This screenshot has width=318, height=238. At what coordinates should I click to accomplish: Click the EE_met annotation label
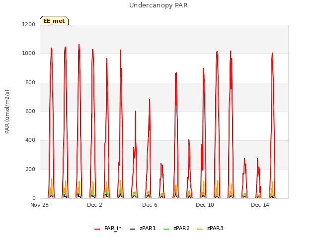click(x=54, y=21)
